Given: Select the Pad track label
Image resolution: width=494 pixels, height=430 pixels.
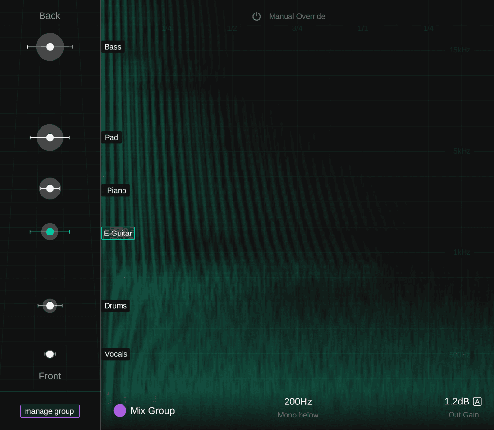Looking at the screenshot, I should 111,138.
